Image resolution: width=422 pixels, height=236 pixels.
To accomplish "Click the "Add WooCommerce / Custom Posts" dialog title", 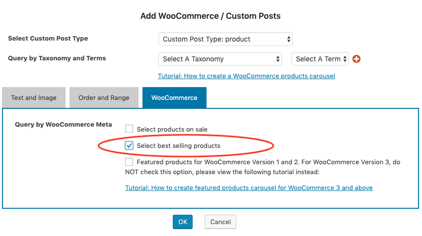I will [211, 16].
